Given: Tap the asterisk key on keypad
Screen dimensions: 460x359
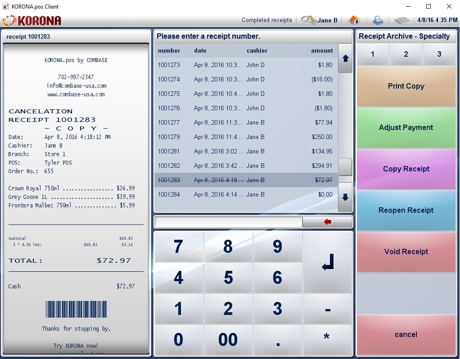Looking at the screenshot, I should click(327, 340).
